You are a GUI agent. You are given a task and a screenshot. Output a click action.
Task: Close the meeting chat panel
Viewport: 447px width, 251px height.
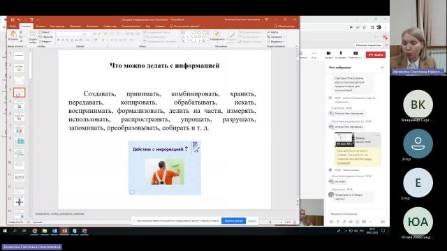(382, 68)
